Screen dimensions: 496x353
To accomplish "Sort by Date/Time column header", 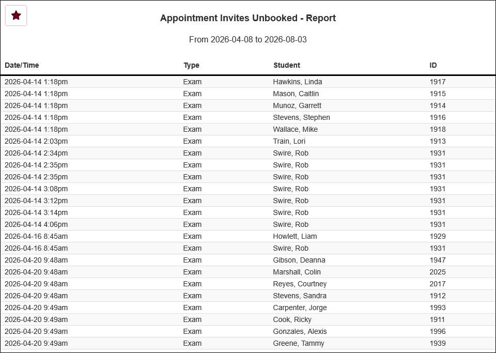I will tap(22, 65).
